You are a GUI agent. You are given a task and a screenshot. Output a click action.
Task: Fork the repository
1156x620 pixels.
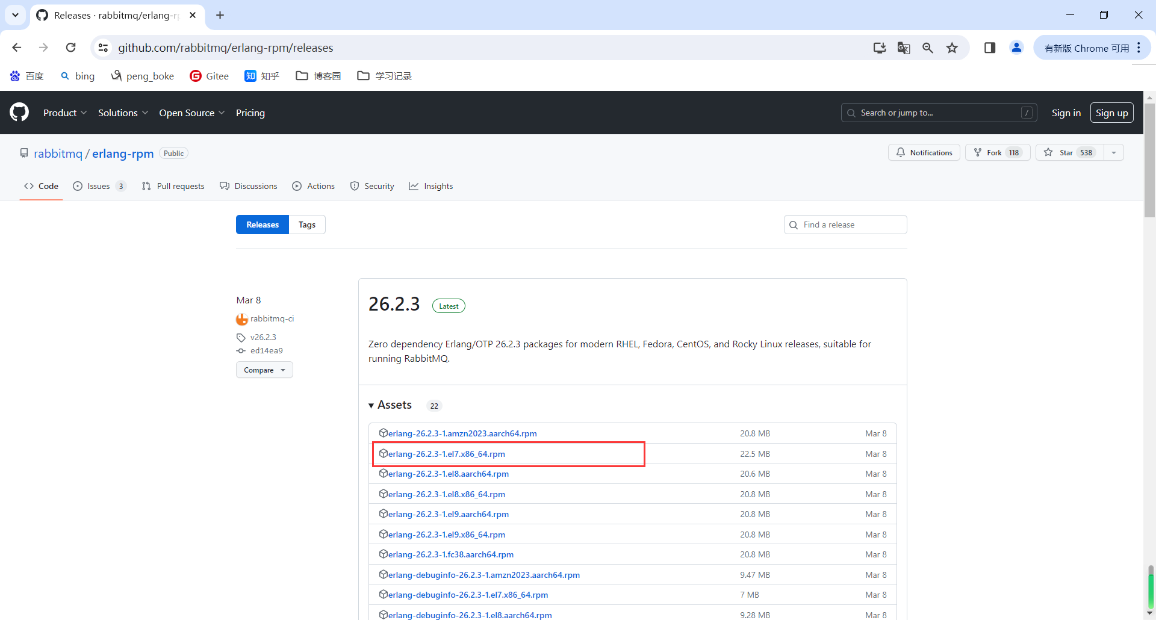(998, 152)
